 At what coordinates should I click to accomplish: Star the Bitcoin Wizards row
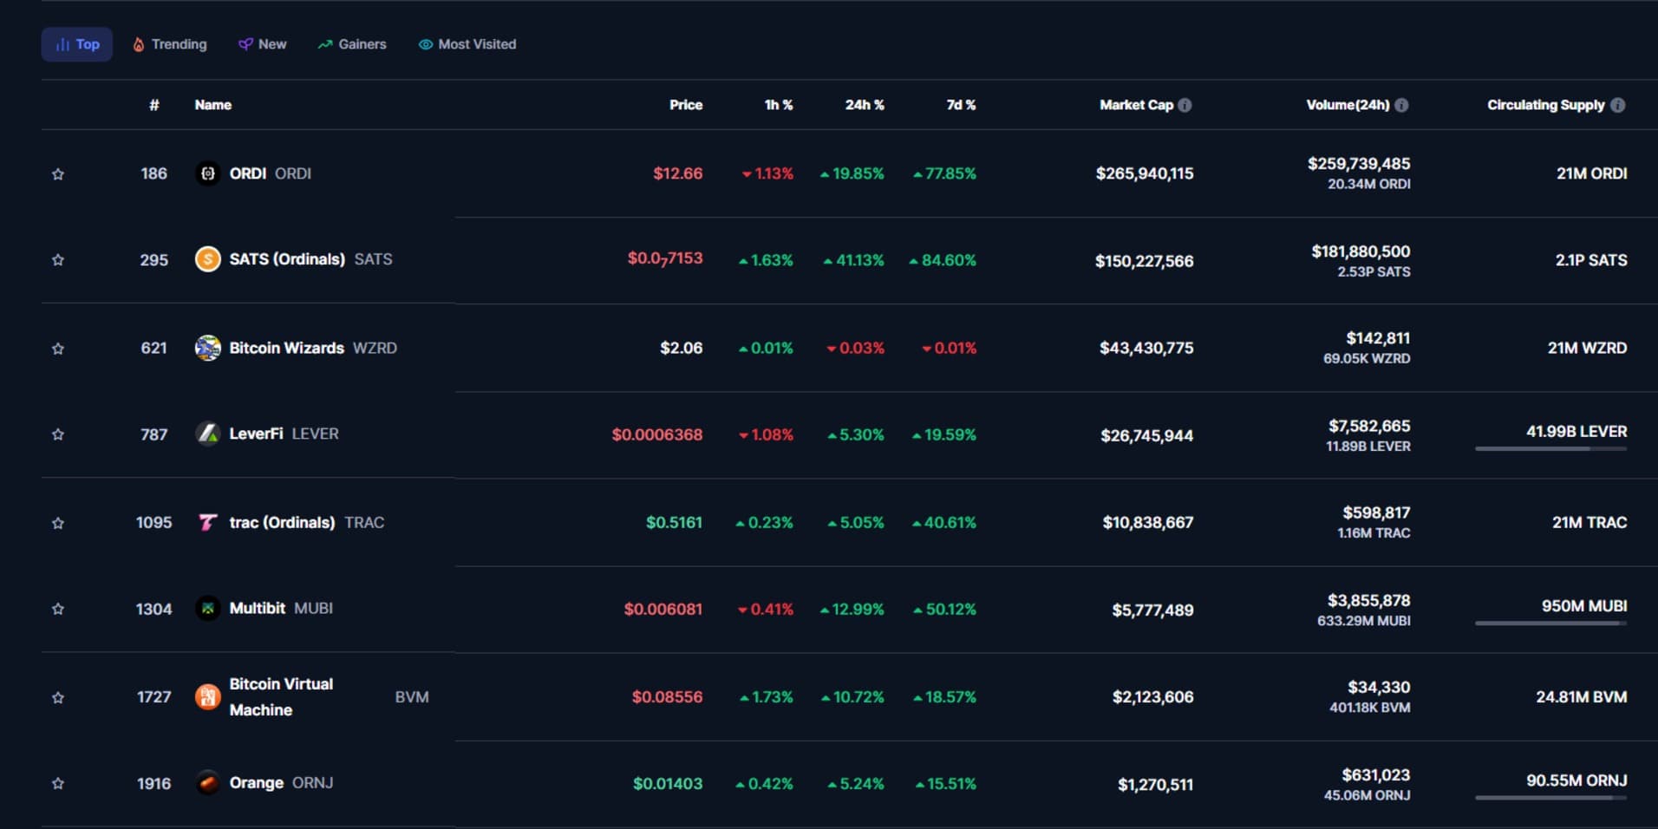pyautogui.click(x=58, y=349)
